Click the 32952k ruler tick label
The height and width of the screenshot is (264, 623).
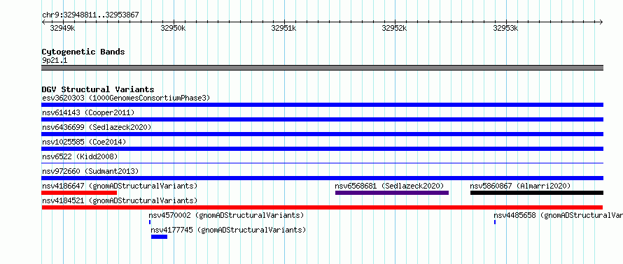click(394, 28)
